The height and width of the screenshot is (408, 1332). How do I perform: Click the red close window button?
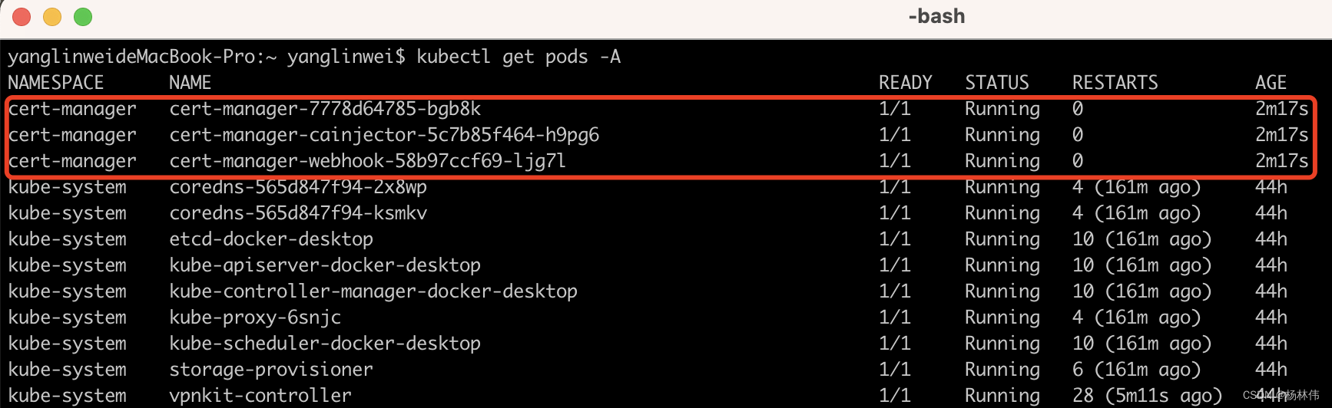click(x=22, y=16)
